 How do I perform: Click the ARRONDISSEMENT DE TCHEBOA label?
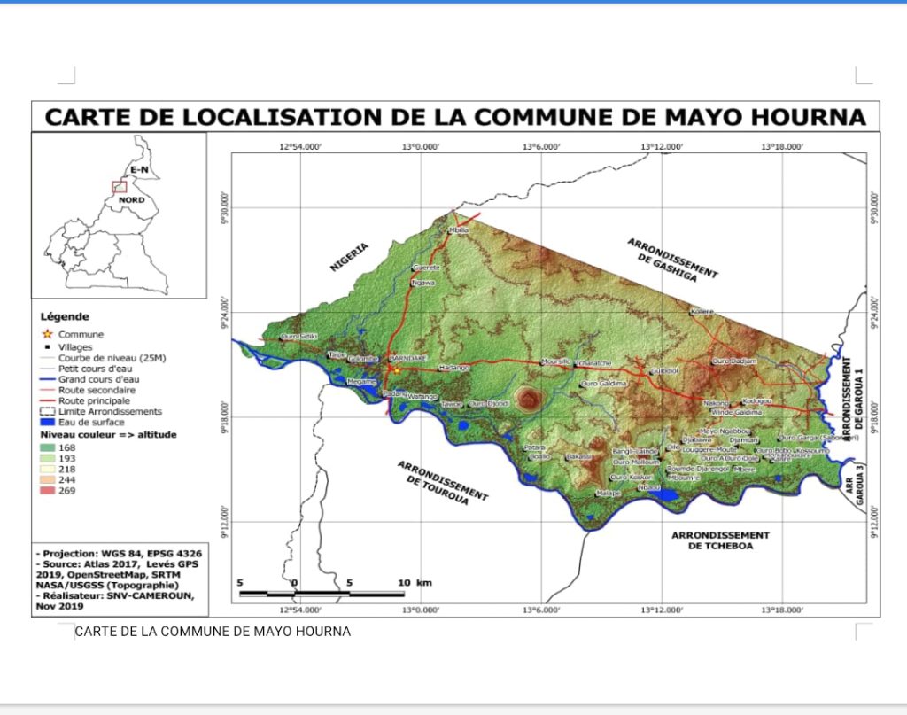coord(720,540)
